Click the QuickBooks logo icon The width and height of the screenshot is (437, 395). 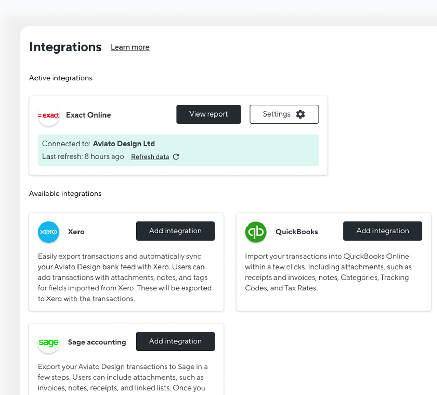256,232
